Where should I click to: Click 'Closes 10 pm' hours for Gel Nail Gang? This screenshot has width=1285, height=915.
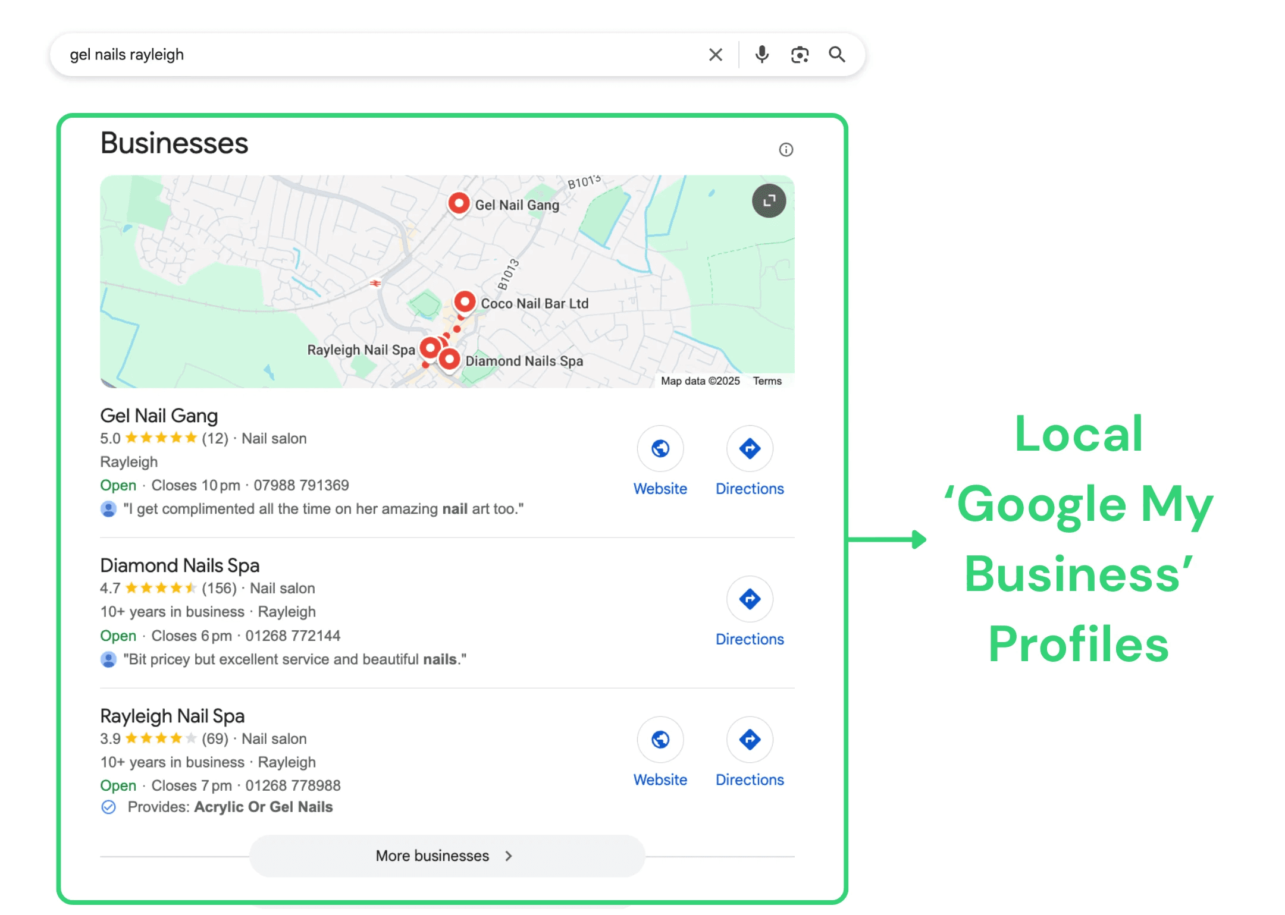click(x=196, y=485)
